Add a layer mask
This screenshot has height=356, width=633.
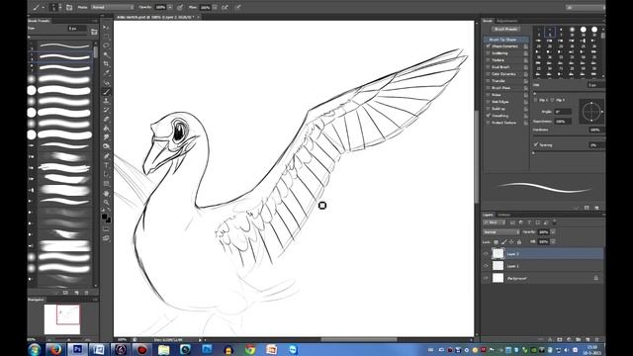point(560,340)
